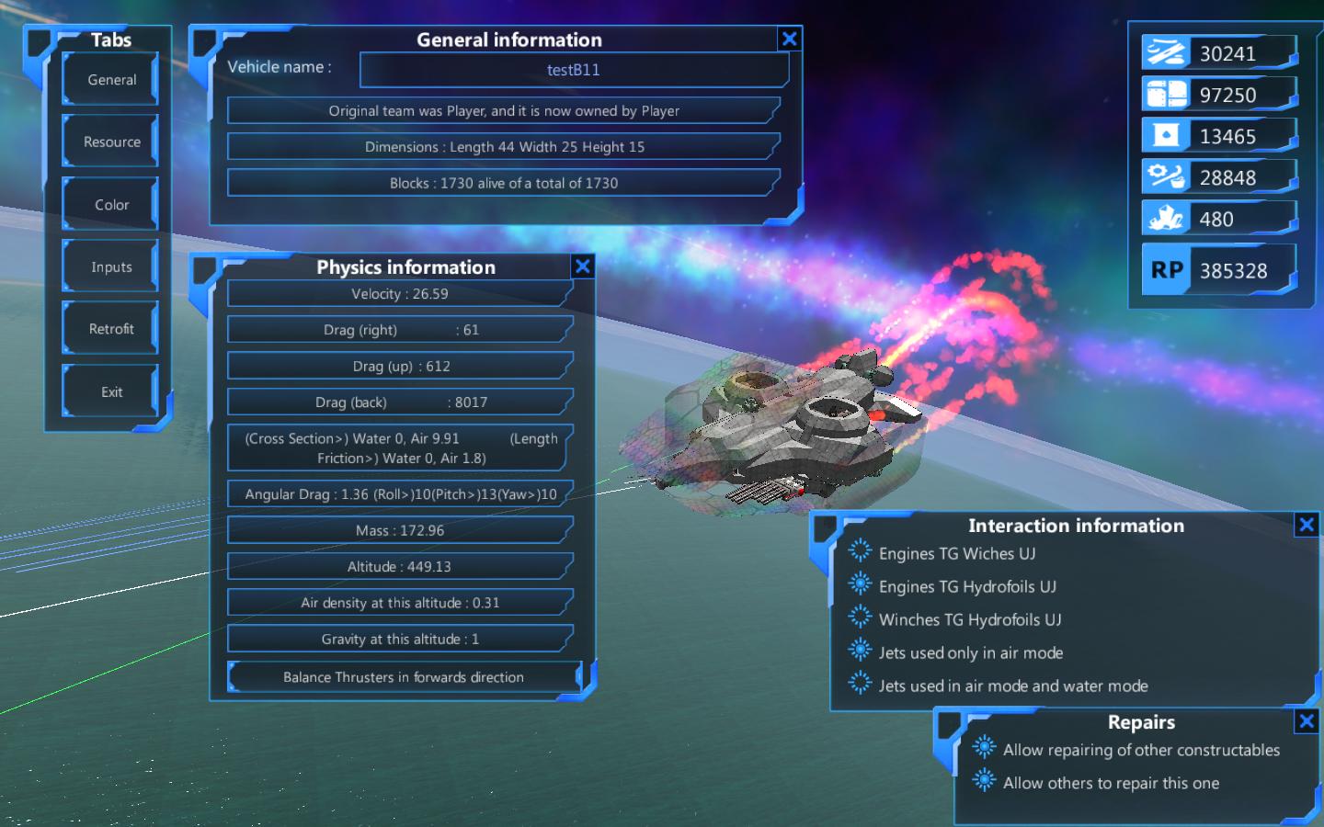Image resolution: width=1324 pixels, height=827 pixels.
Task: Click the Drag (back) : 8017 row
Action: 400,402
